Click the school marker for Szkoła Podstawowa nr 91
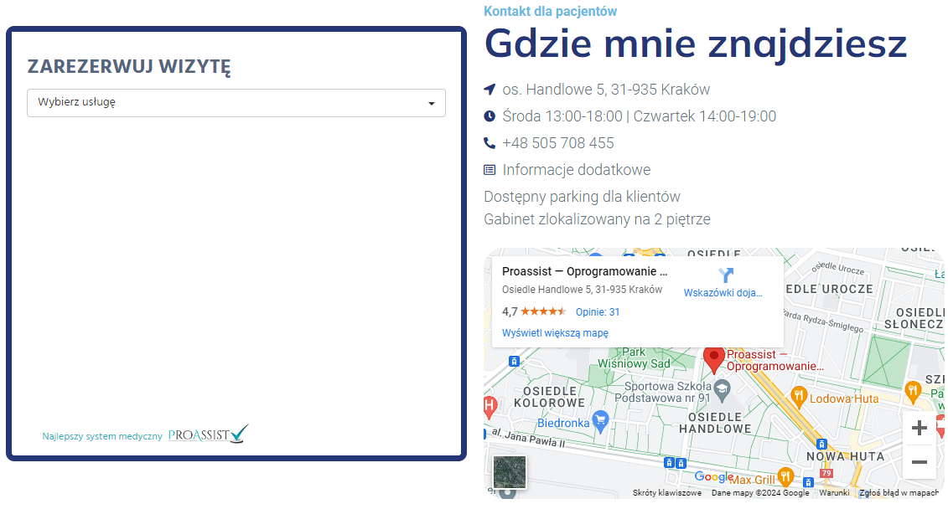948x509 pixels. [722, 389]
